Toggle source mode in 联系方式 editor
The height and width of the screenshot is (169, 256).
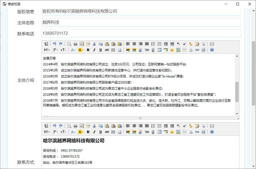46,126
